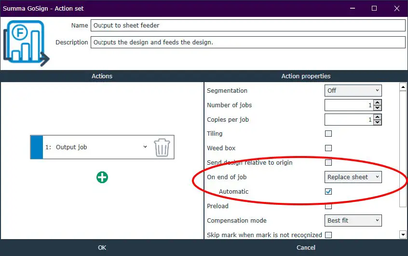Enable the Weed box checkbox
The height and width of the screenshot is (256, 408).
click(328, 148)
